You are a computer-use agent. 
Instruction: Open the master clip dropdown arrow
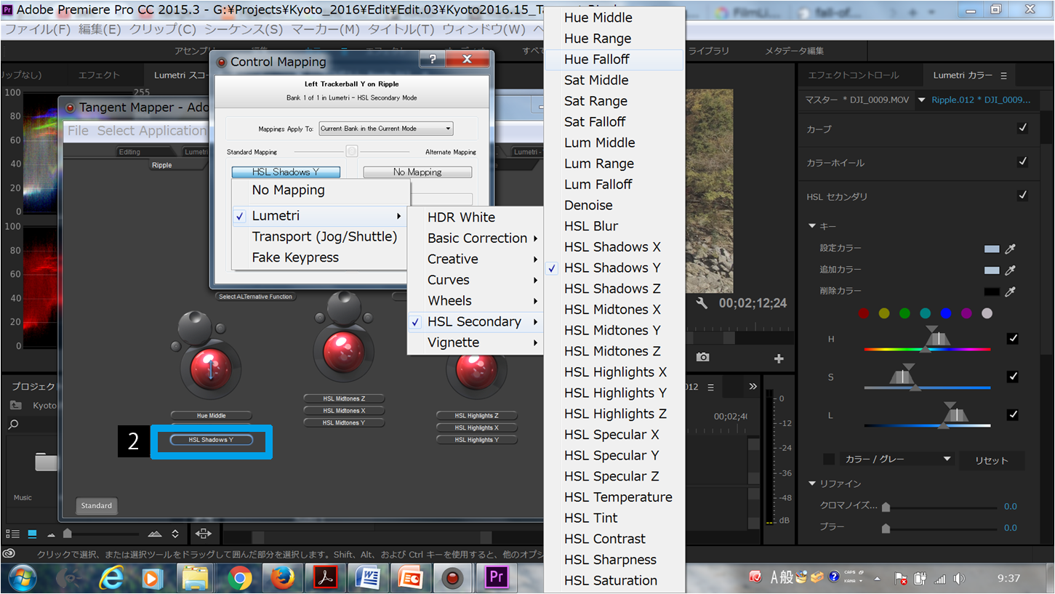click(922, 100)
